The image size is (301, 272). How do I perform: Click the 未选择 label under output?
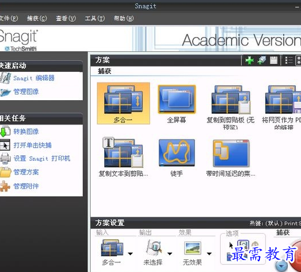point(153,262)
